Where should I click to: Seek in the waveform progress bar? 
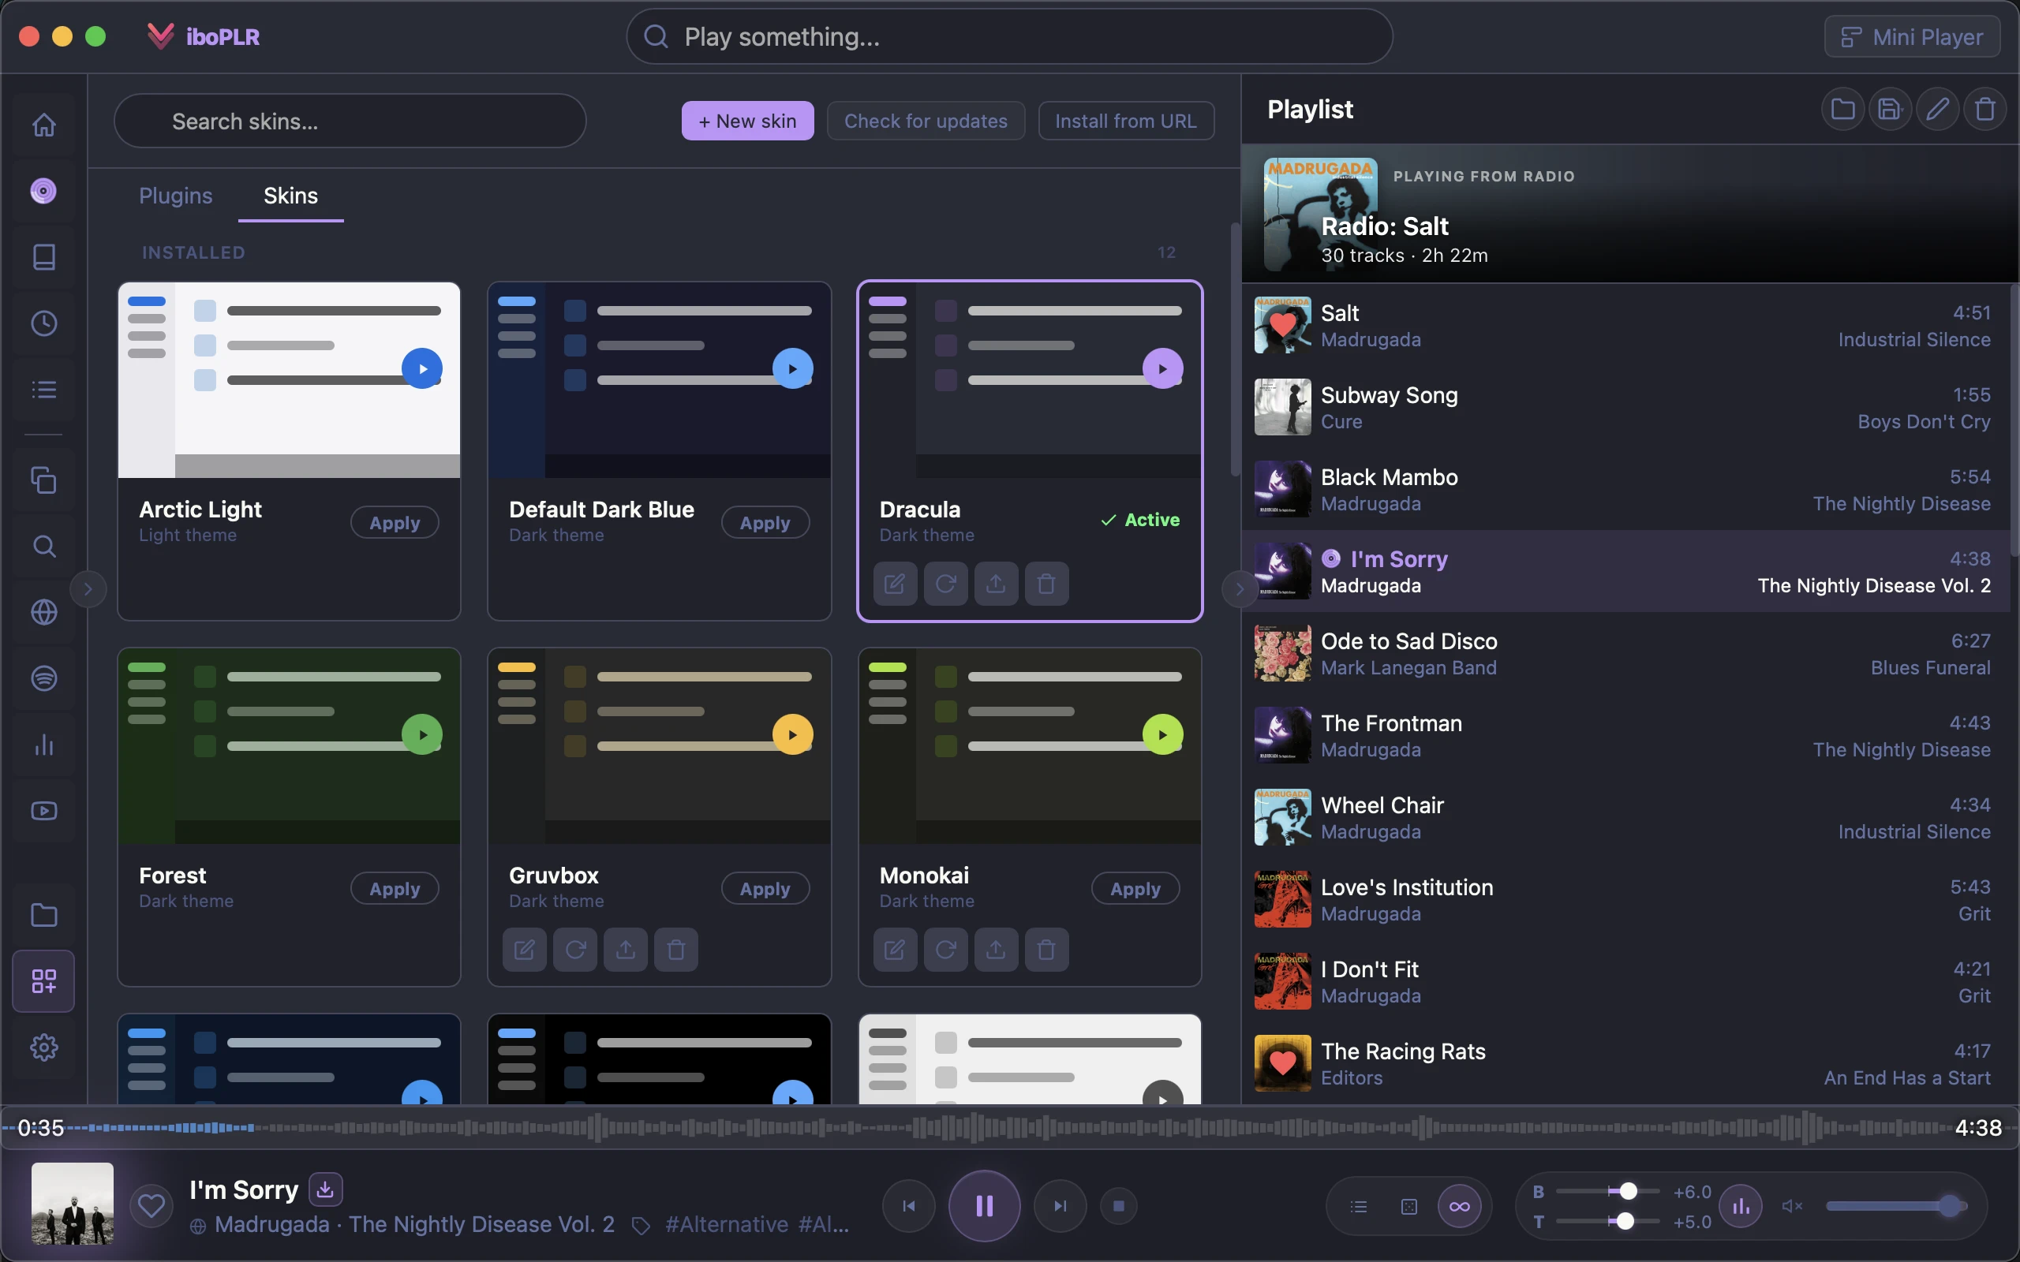1009,1128
